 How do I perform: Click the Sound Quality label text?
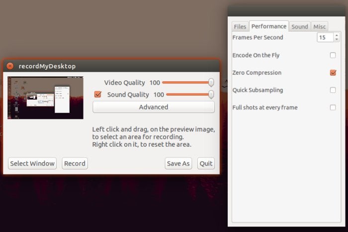128,95
